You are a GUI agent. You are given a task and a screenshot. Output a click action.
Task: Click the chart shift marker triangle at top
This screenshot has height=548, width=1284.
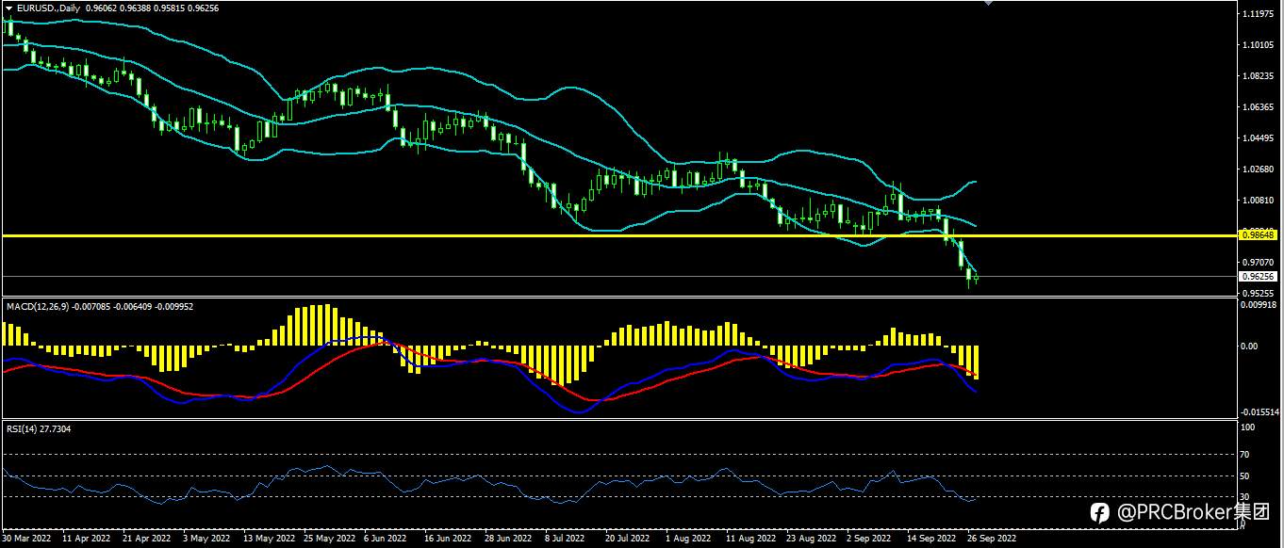[988, 3]
